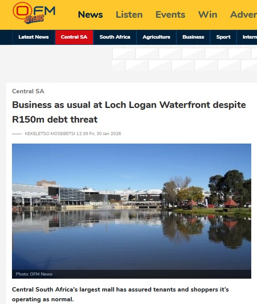Open the News main menu

pyautogui.click(x=90, y=15)
